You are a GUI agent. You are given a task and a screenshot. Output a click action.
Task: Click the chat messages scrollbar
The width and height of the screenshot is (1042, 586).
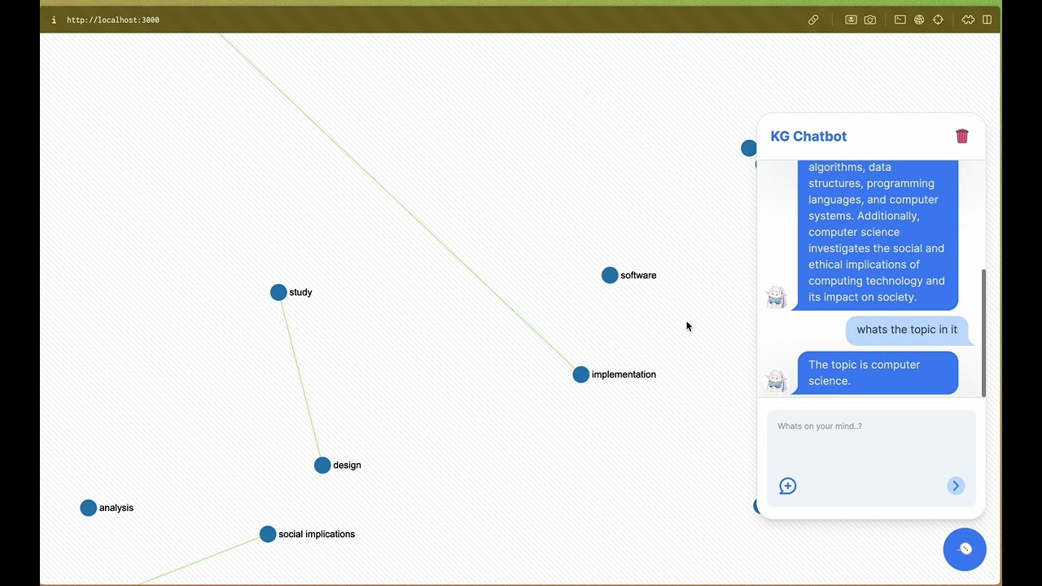983,333
